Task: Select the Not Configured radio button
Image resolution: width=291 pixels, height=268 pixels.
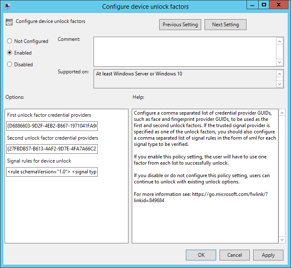Action: (x=10, y=41)
